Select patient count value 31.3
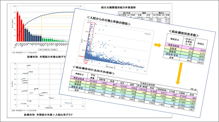The image size is (219, 122). pyautogui.click(x=190, y=52)
